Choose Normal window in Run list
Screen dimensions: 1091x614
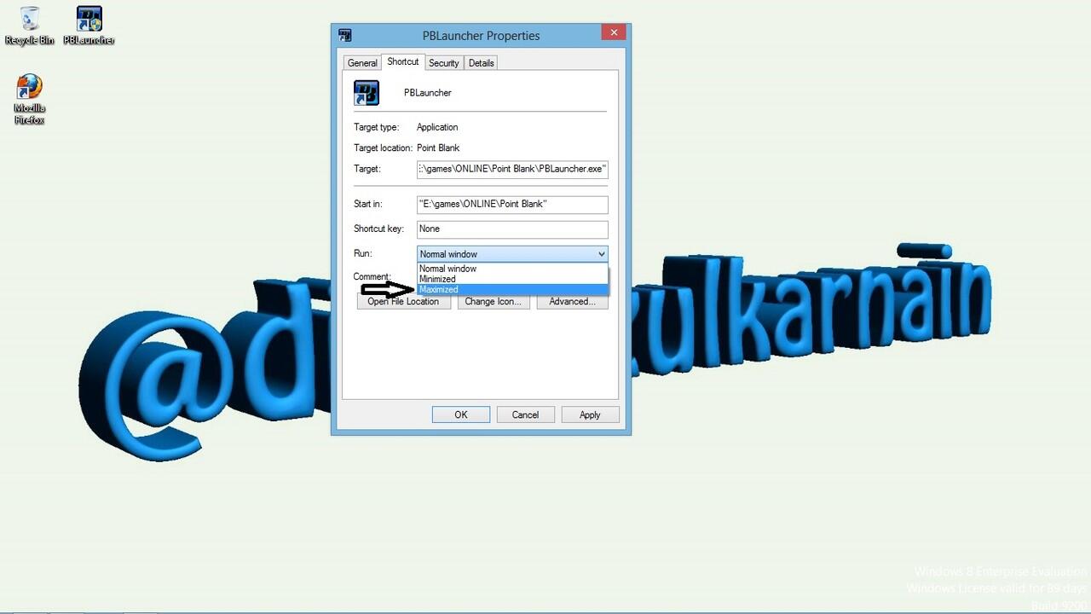pyautogui.click(x=512, y=269)
